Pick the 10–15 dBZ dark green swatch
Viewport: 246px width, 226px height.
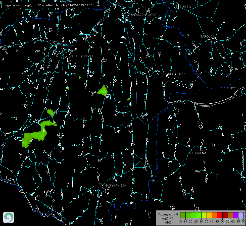point(183,215)
